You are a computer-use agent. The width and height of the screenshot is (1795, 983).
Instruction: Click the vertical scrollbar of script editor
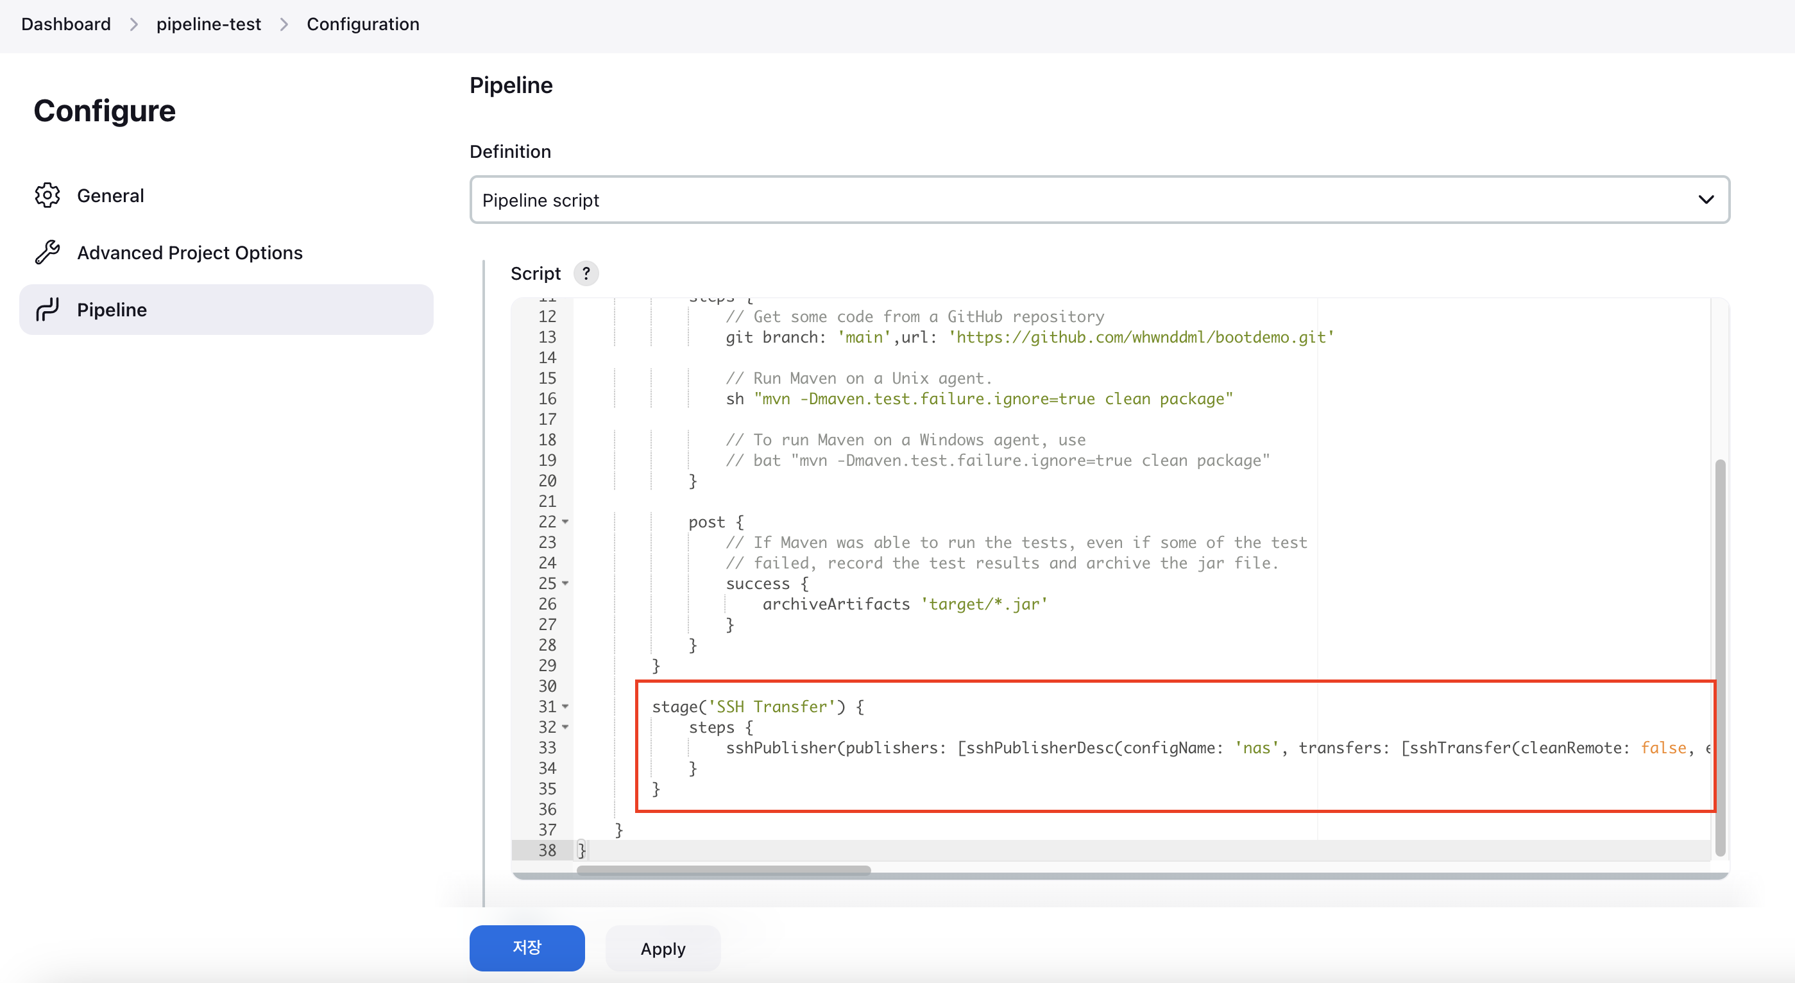(1720, 655)
